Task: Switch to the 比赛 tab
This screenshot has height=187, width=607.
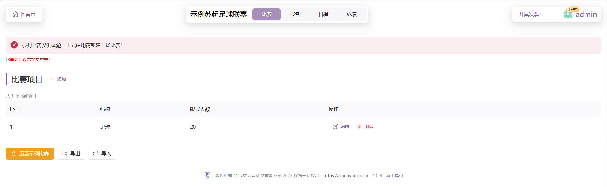Action: [266, 14]
